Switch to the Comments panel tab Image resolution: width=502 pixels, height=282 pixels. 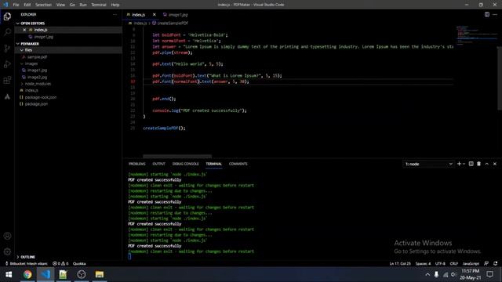pyautogui.click(x=238, y=164)
